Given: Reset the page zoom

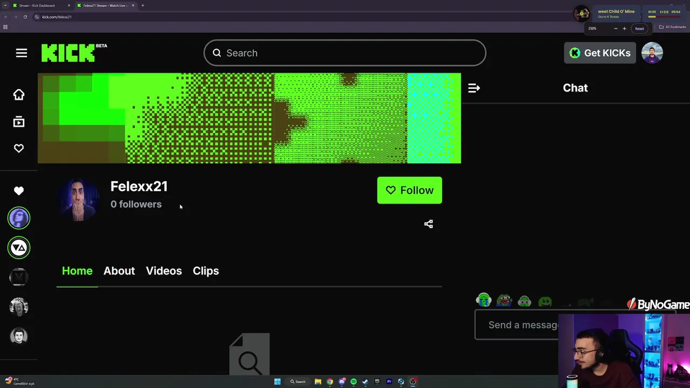Looking at the screenshot, I should point(639,29).
